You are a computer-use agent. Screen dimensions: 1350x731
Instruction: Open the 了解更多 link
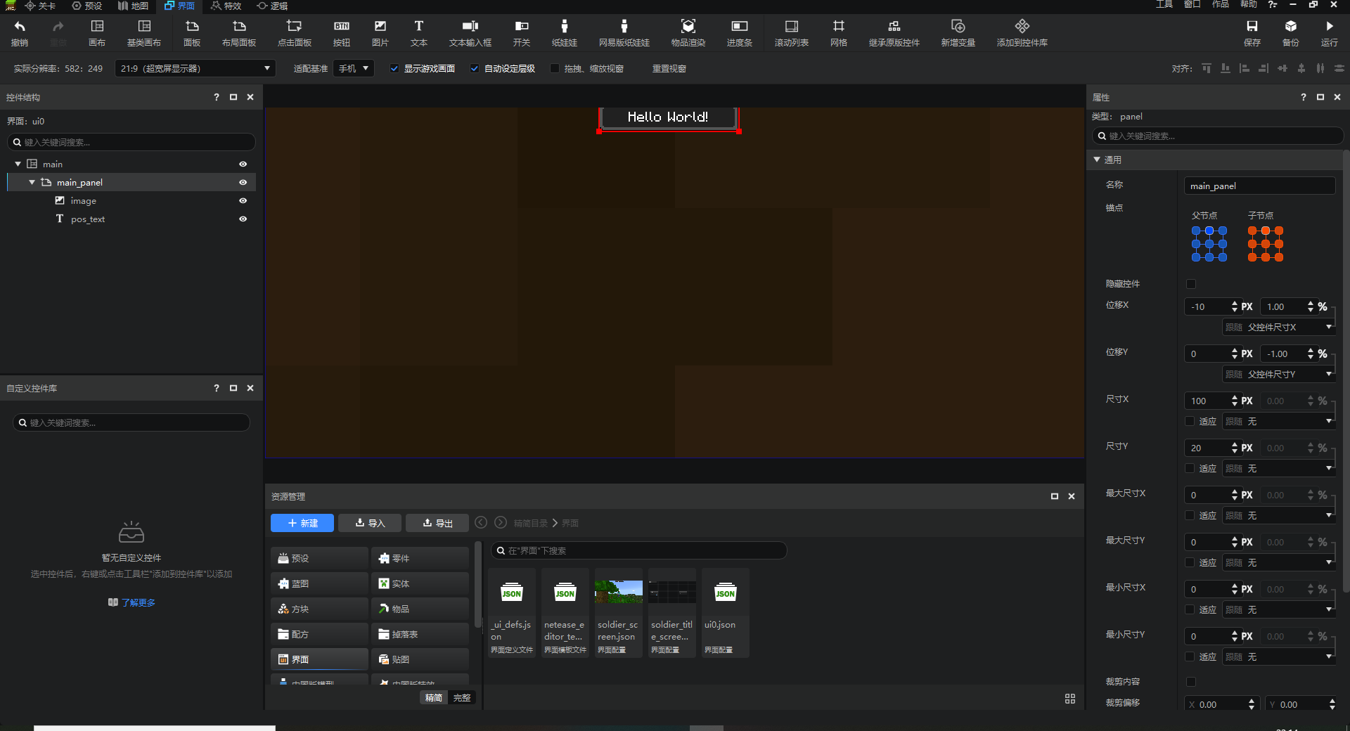[x=138, y=602]
